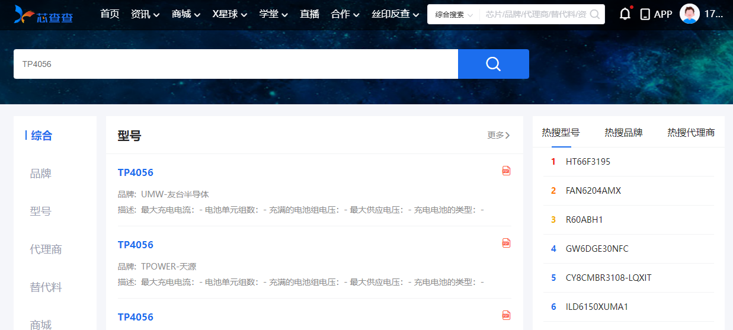Viewport: 733px width, 330px height.
Task: Click the 品牌: UMW-友台半导体 text
Action: coord(164,194)
